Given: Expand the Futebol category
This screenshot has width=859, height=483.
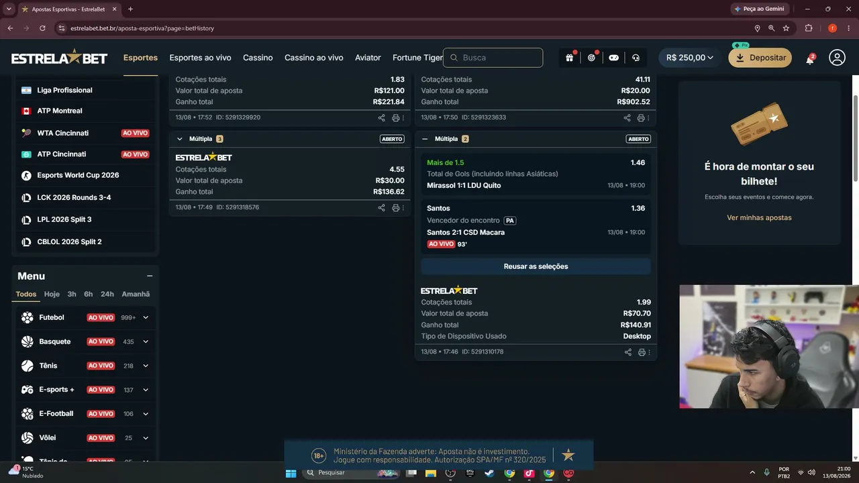Looking at the screenshot, I should click(x=146, y=317).
